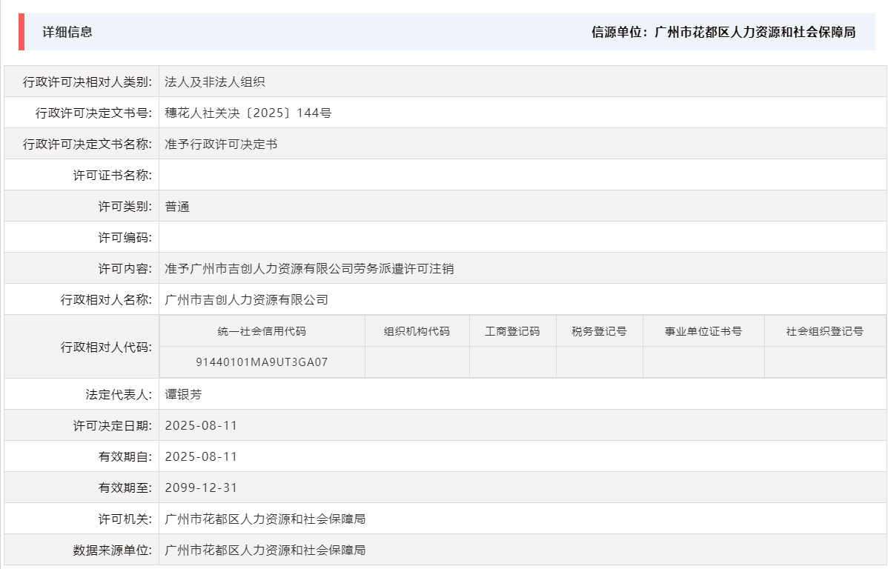Click legal representative 谭银芳
888x569 pixels.
(x=185, y=393)
